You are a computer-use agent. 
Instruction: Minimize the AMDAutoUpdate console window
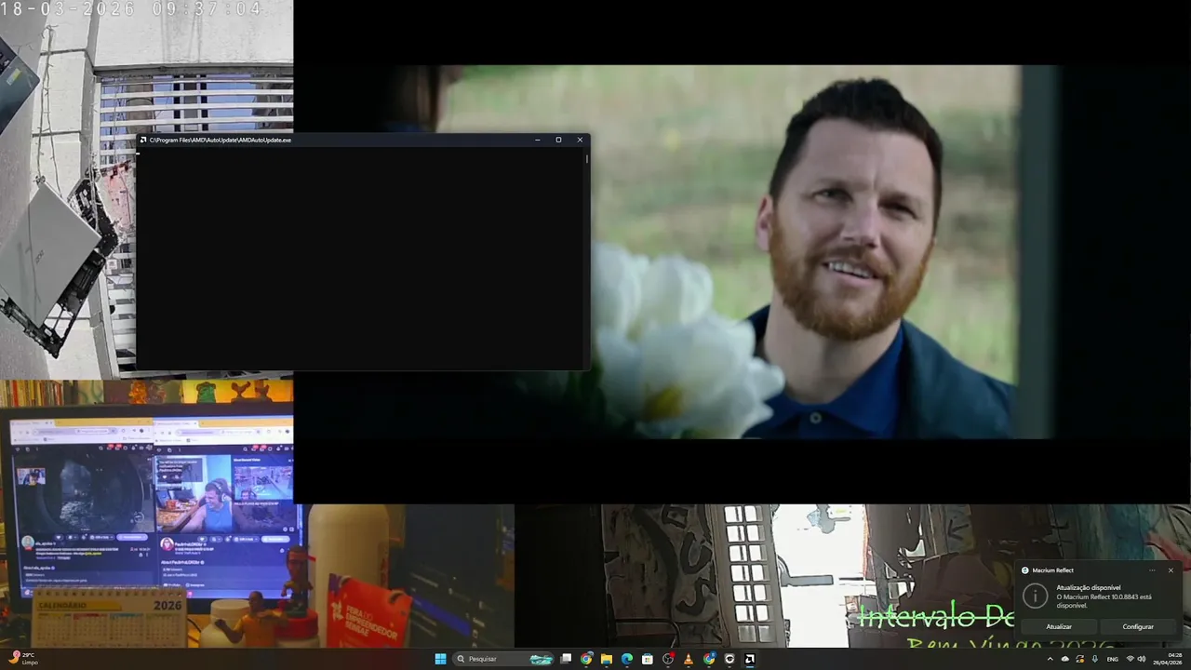538,140
